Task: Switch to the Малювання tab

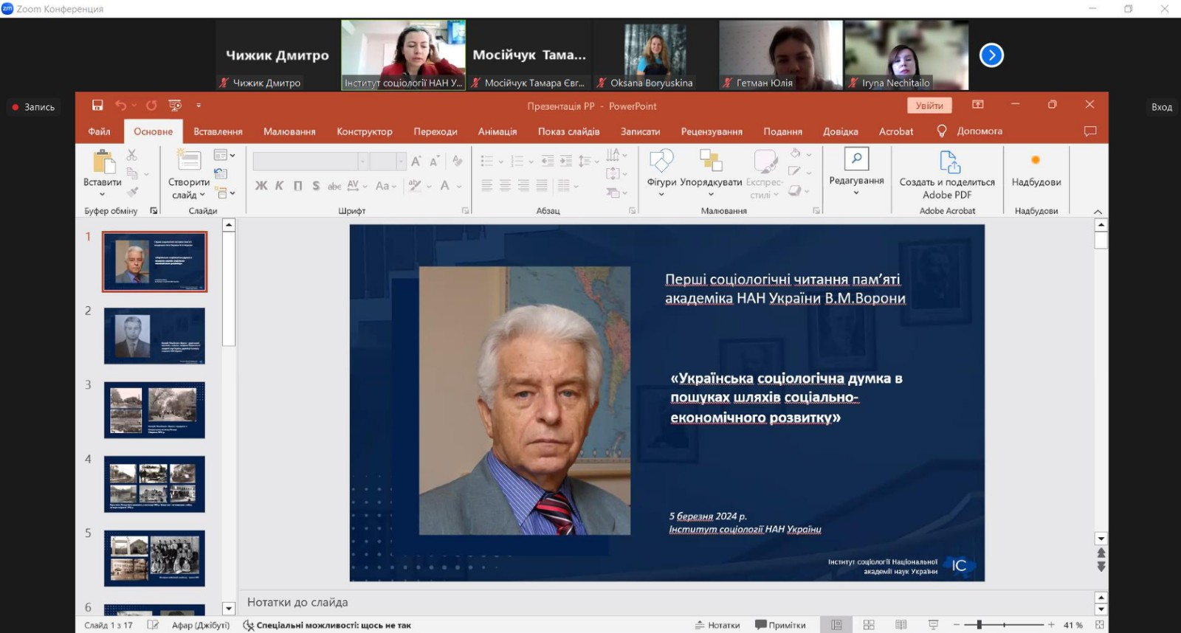Action: 289,131
